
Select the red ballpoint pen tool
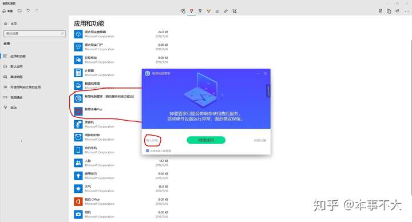(x=192, y=11)
